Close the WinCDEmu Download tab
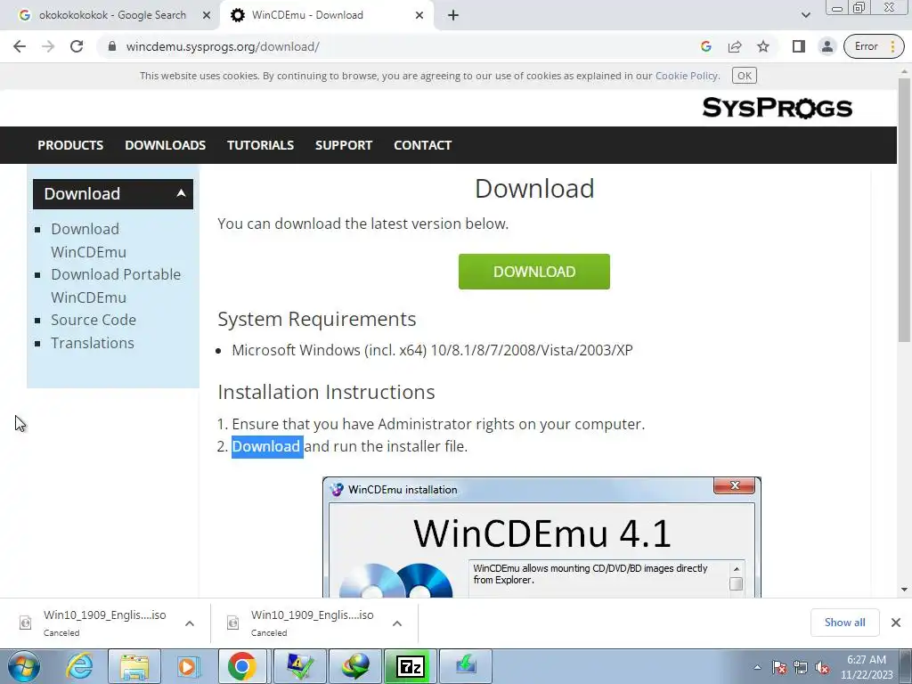Image resolution: width=912 pixels, height=684 pixels. tap(419, 15)
